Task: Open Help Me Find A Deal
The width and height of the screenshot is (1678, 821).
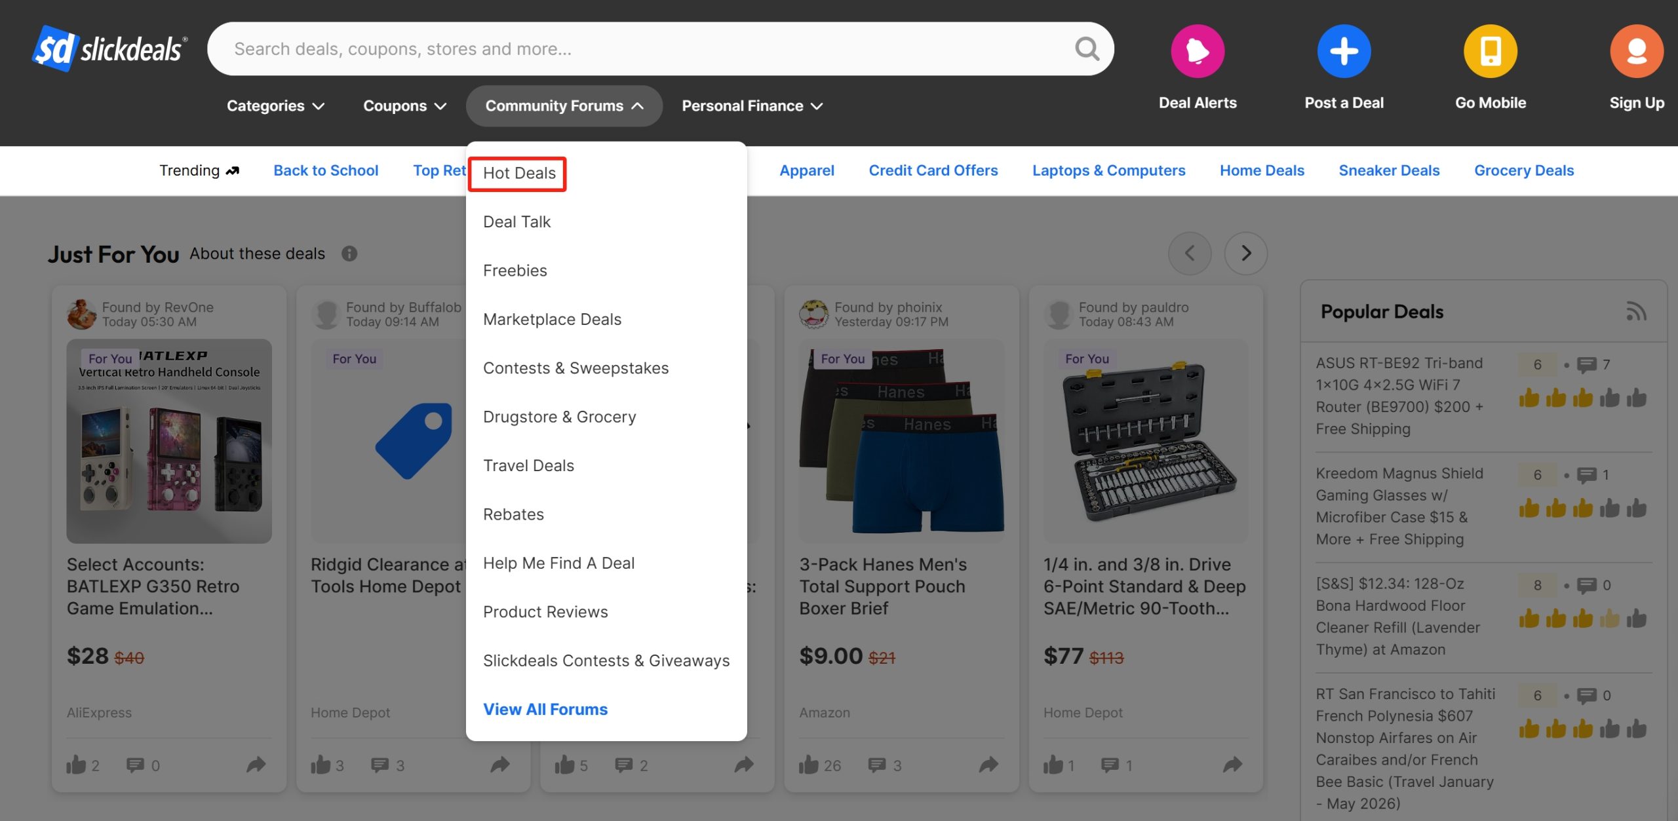Action: point(558,563)
